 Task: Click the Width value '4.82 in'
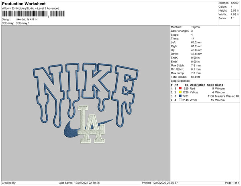point(235,14)
